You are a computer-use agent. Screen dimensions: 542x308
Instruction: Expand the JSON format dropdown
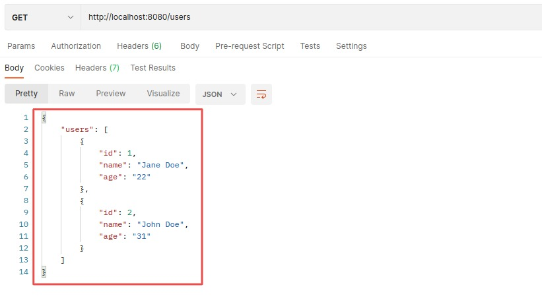(x=220, y=94)
